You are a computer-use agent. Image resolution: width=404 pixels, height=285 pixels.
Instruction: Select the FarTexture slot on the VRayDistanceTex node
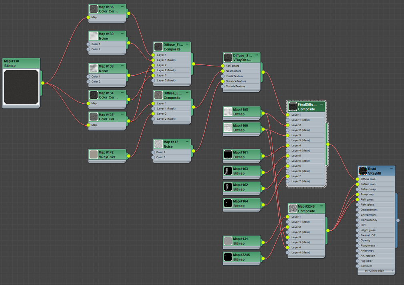242,66
